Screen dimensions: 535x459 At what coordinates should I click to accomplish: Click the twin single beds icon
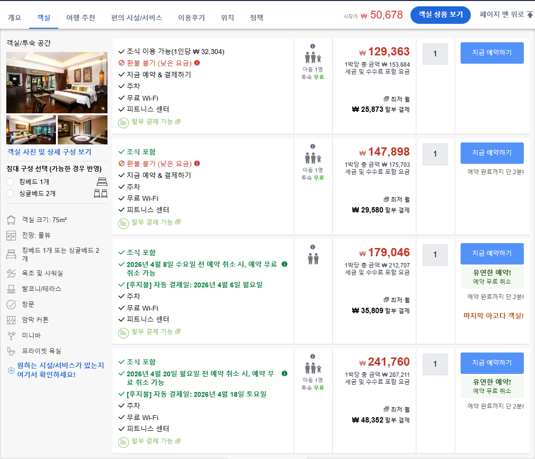[x=101, y=194]
